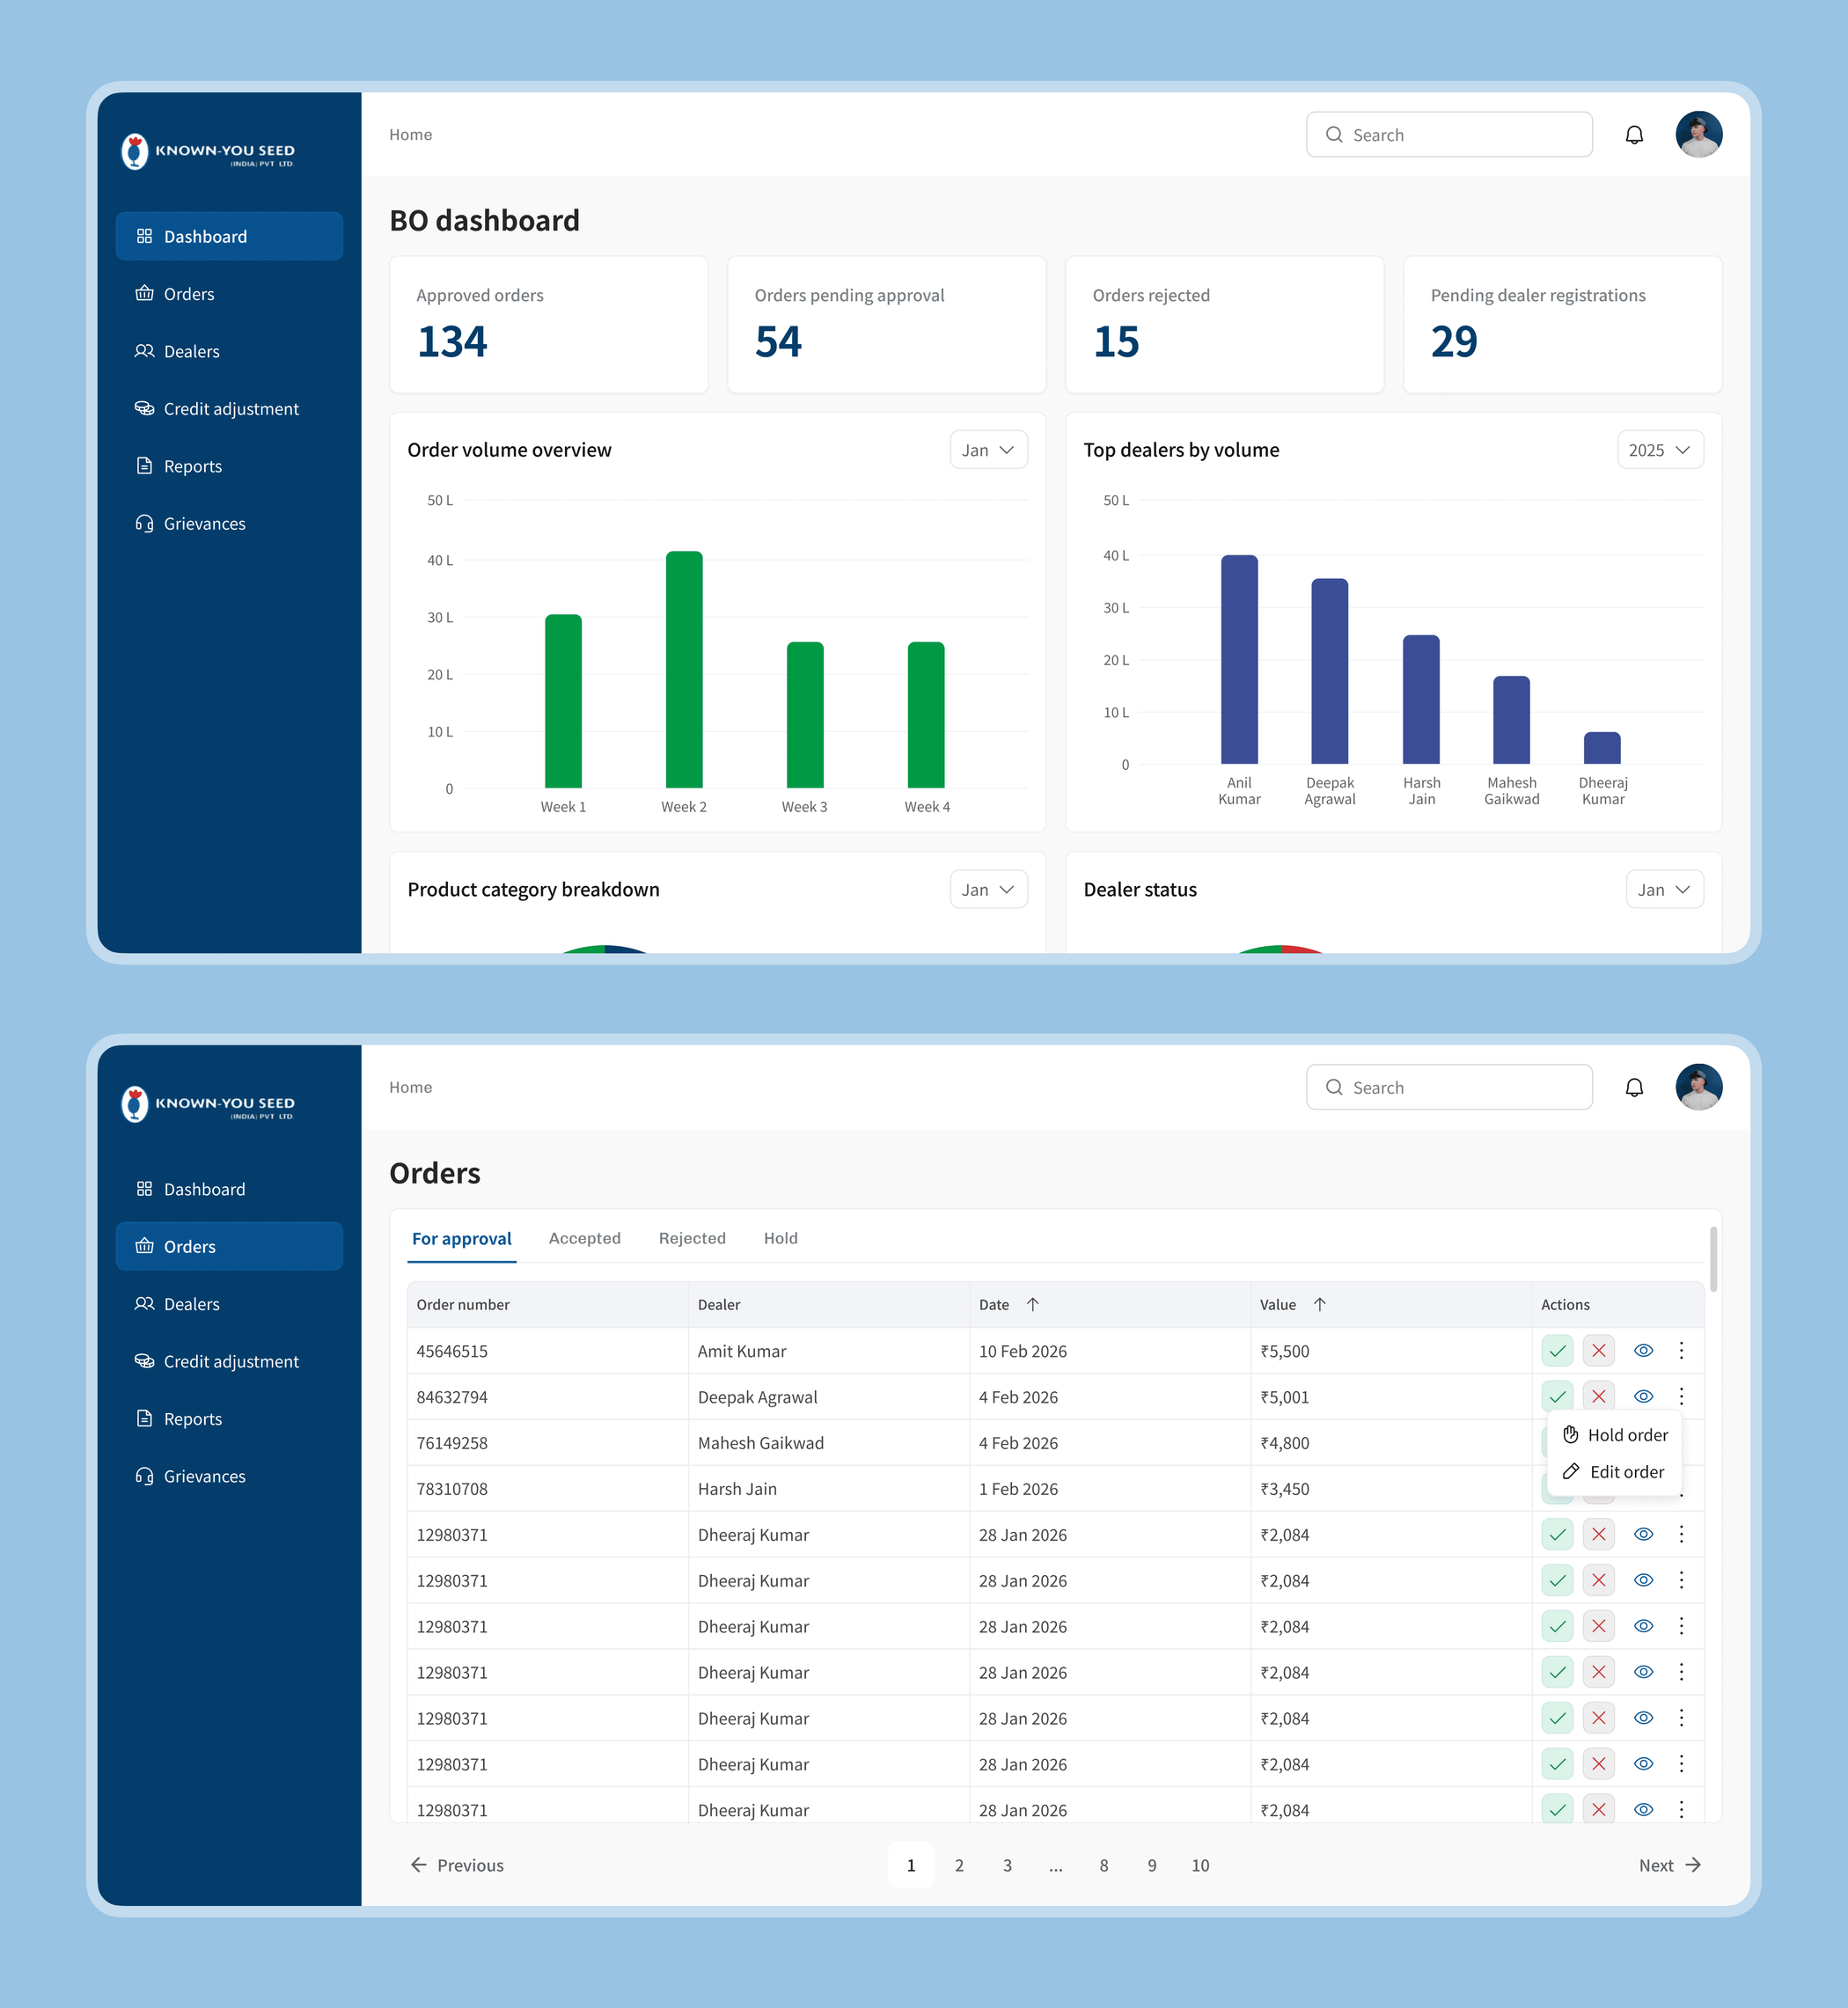Approve Deepak Agrawal's order 84632794
This screenshot has height=2008, width=1848.
pos(1557,1396)
